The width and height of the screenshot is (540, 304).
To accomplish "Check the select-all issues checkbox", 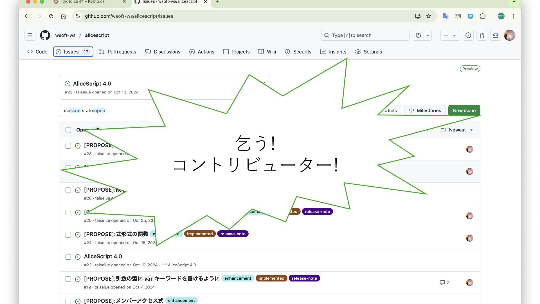I will pyautogui.click(x=68, y=130).
